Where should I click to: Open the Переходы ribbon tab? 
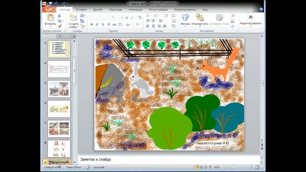click(x=116, y=10)
